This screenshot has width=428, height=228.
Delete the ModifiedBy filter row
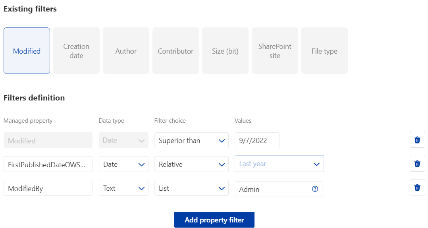(x=417, y=187)
